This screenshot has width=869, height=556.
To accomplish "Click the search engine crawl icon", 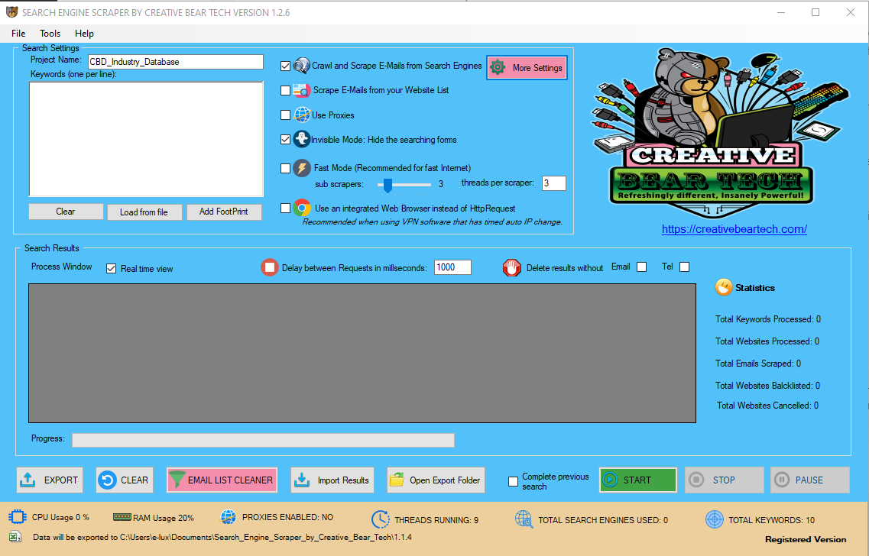I will (x=301, y=66).
